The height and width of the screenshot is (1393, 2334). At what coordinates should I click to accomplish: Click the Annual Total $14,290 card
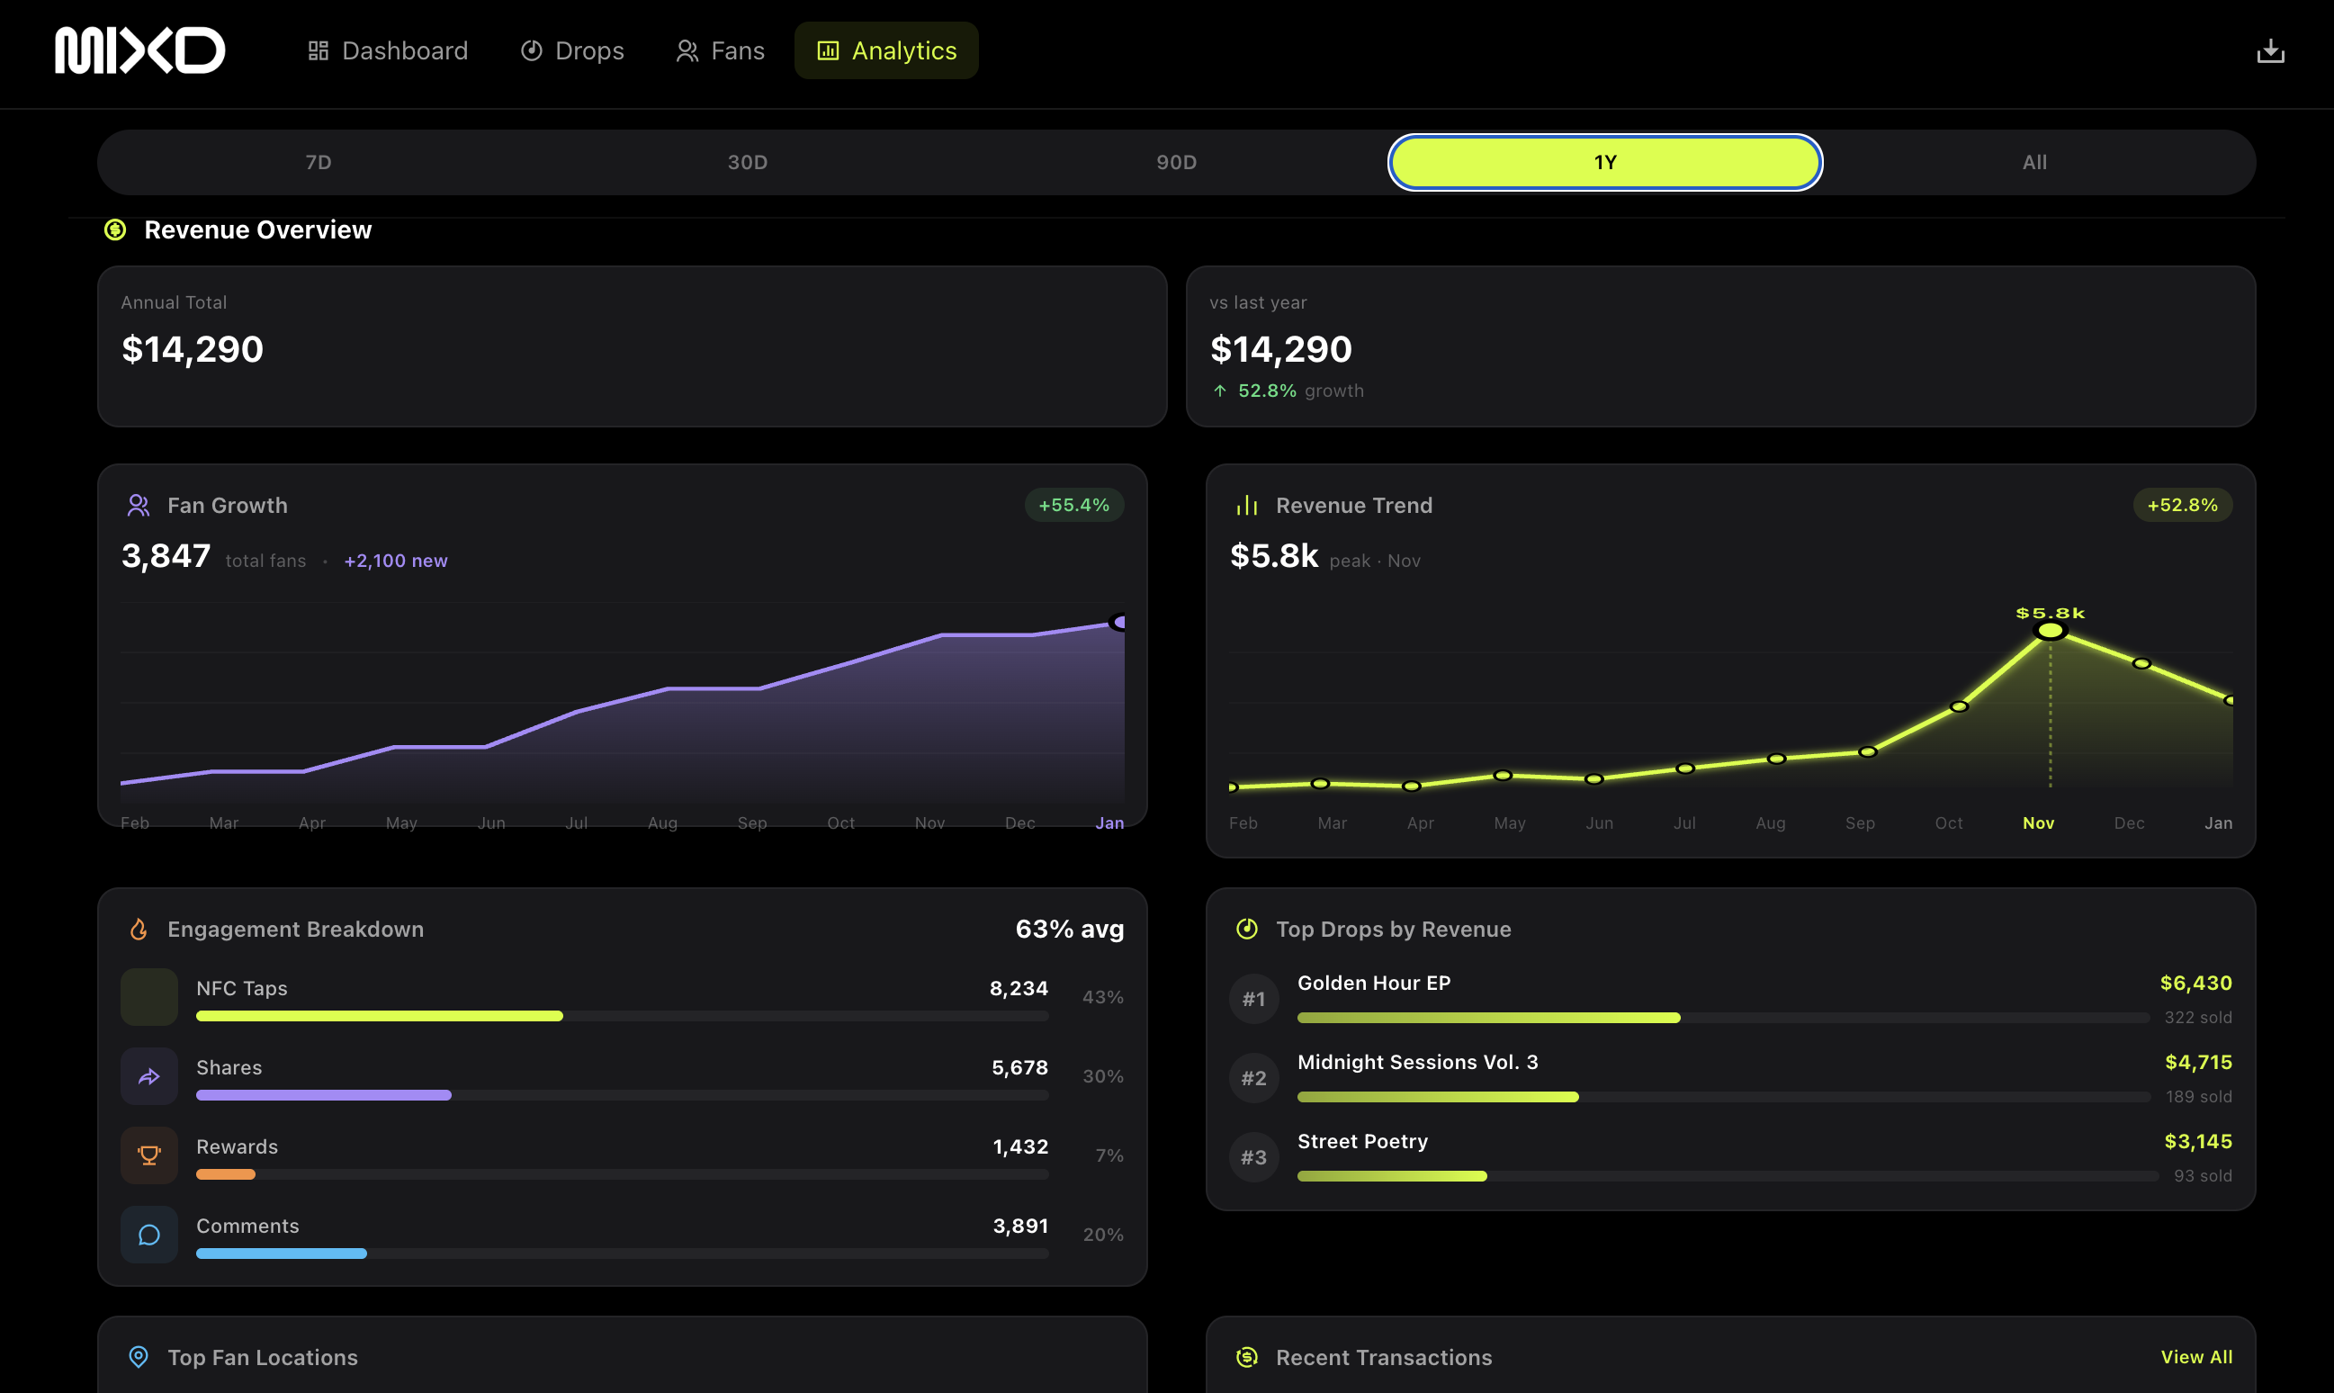pyautogui.click(x=633, y=346)
